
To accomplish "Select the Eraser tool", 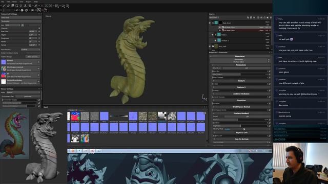I will (8, 6).
